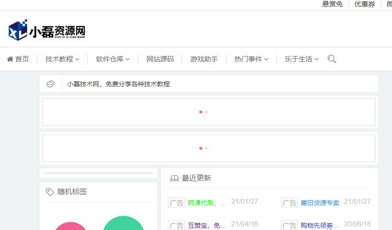Image resolution: width=392 pixels, height=230 pixels.
Task: Open 乐于生活 menu item
Action: [298, 59]
